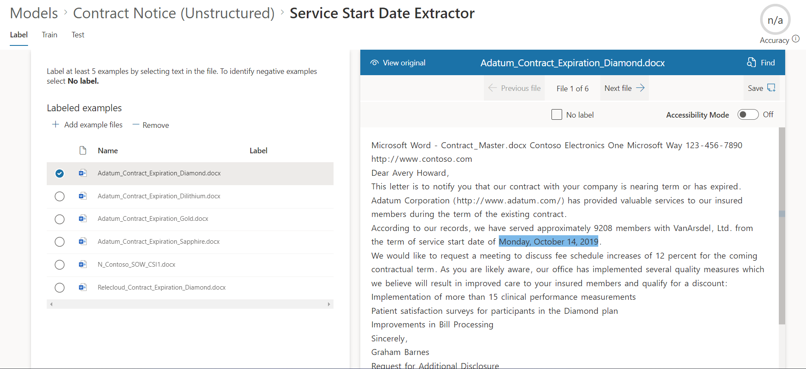Check the No label checkbox
Viewport: 806px width, 369px height.
click(557, 115)
